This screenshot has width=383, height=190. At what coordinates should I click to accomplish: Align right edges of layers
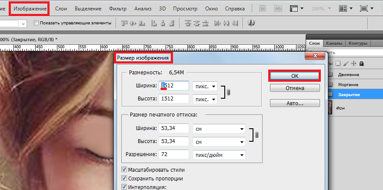pyautogui.click(x=171, y=23)
